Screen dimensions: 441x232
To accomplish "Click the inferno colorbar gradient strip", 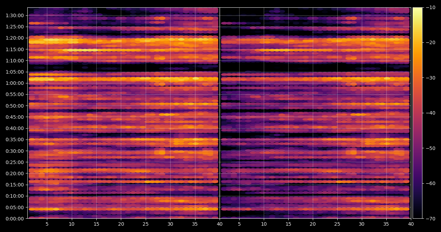I will (418, 113).
